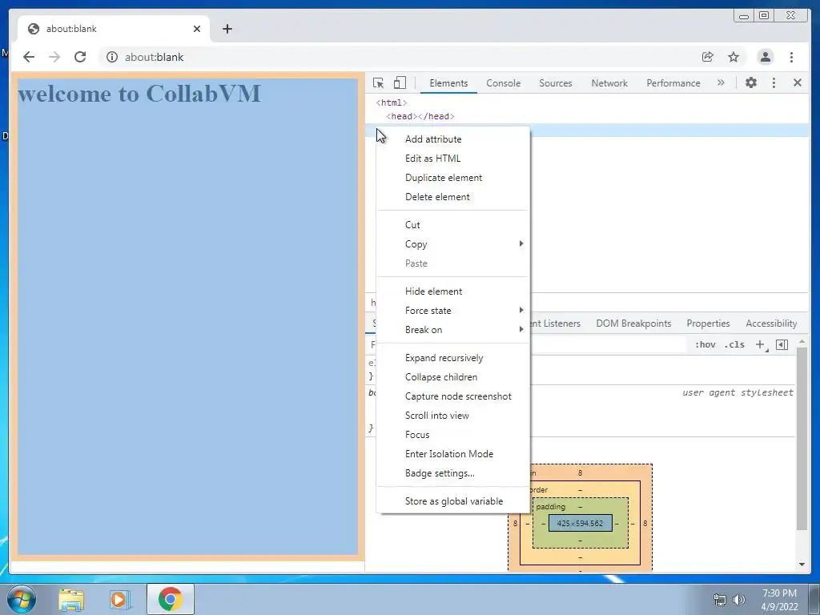This screenshot has height=615, width=820.
Task: Choose Expand recursively
Action: [453, 358]
